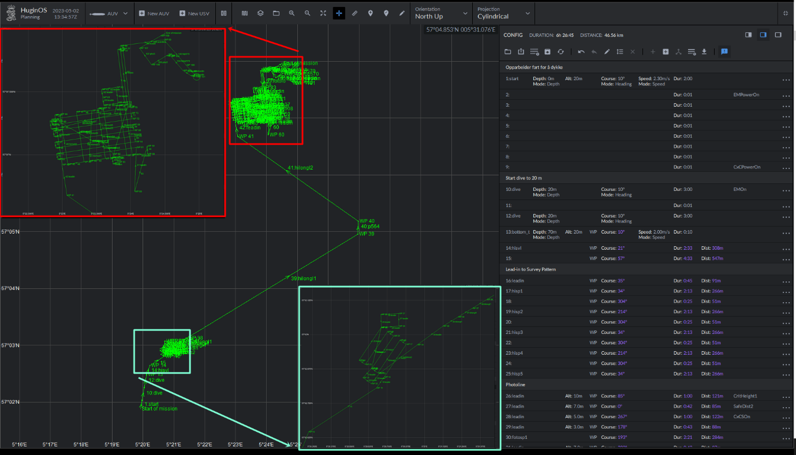
Task: Toggle the full-width panel layout
Action: 778,35
